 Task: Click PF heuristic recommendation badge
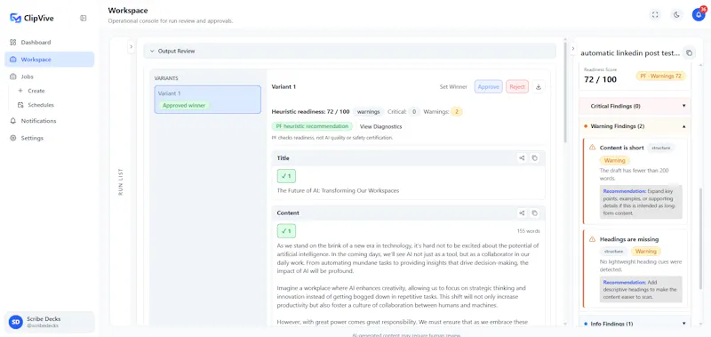313,126
